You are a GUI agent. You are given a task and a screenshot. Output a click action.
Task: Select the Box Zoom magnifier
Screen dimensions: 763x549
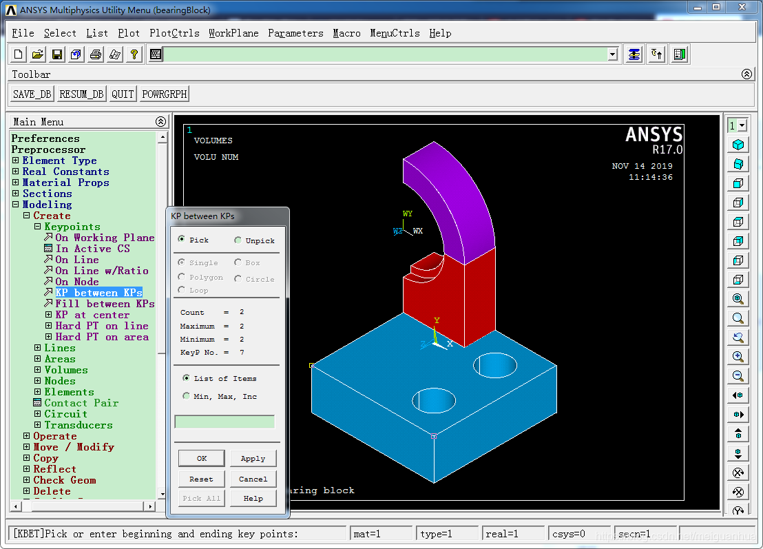[x=738, y=318]
